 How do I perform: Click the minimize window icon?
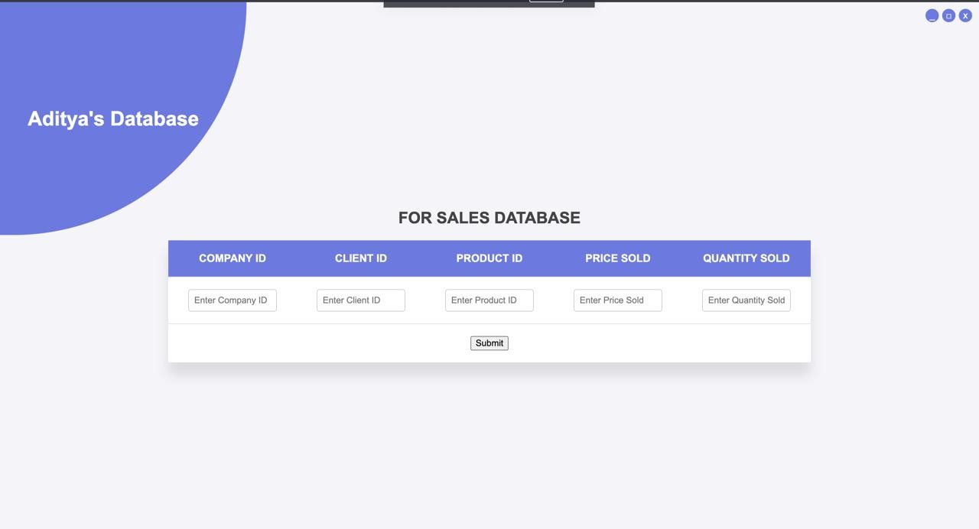[x=932, y=15]
